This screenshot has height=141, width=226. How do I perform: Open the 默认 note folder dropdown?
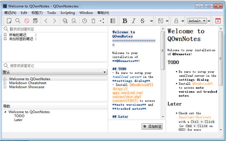(x=55, y=72)
